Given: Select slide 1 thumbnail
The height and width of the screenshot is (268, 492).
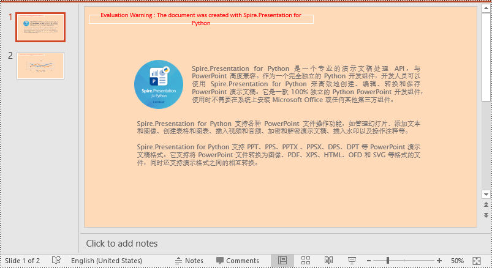Looking at the screenshot, I should click(40, 28).
